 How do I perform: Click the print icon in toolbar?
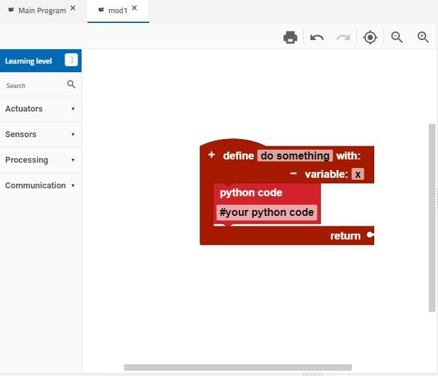[x=290, y=37]
